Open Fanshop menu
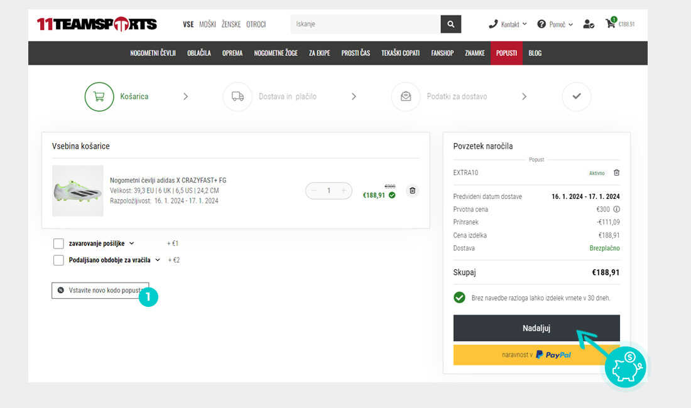 tap(442, 53)
